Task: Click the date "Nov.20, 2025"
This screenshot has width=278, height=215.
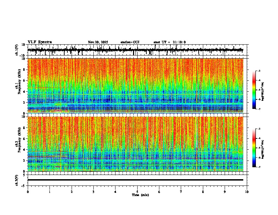Action: (x=98, y=42)
